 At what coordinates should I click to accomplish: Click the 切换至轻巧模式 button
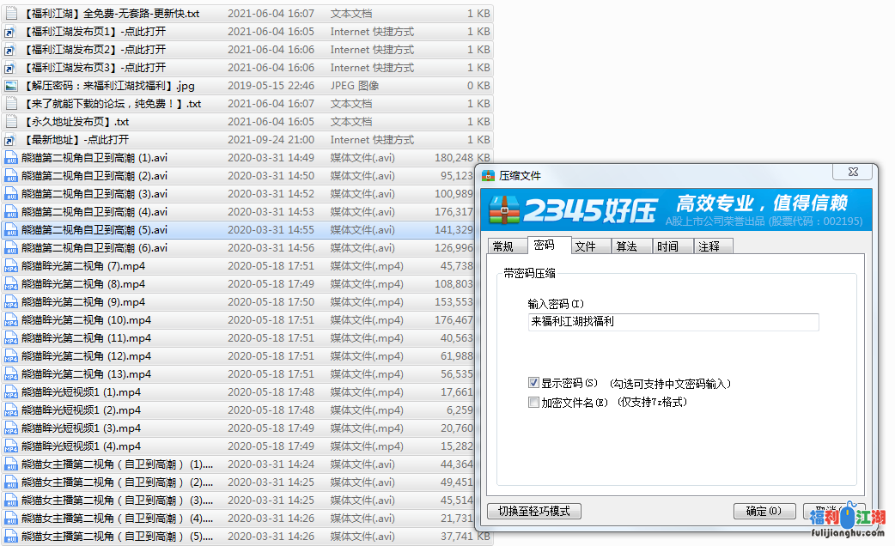[534, 511]
